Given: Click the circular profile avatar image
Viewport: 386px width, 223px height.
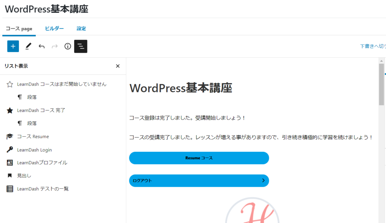Looking at the screenshot, I should pyautogui.click(x=252, y=210).
